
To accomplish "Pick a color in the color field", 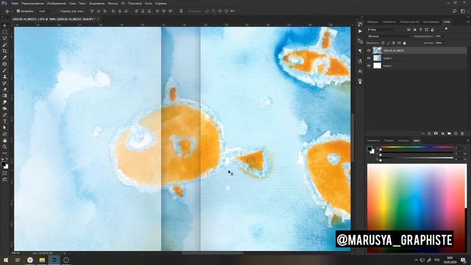I will (417, 208).
